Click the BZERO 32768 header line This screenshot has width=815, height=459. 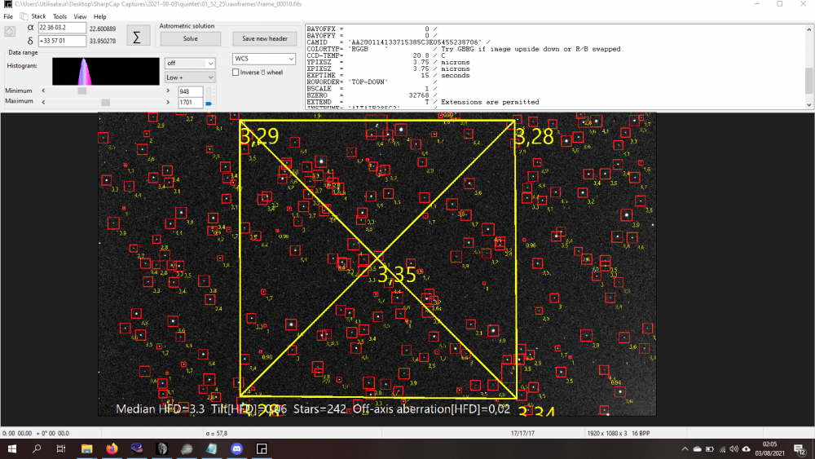coord(372,95)
